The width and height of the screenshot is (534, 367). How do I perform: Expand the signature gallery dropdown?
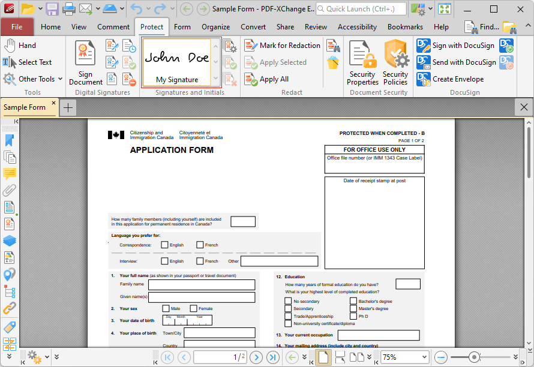pos(215,79)
